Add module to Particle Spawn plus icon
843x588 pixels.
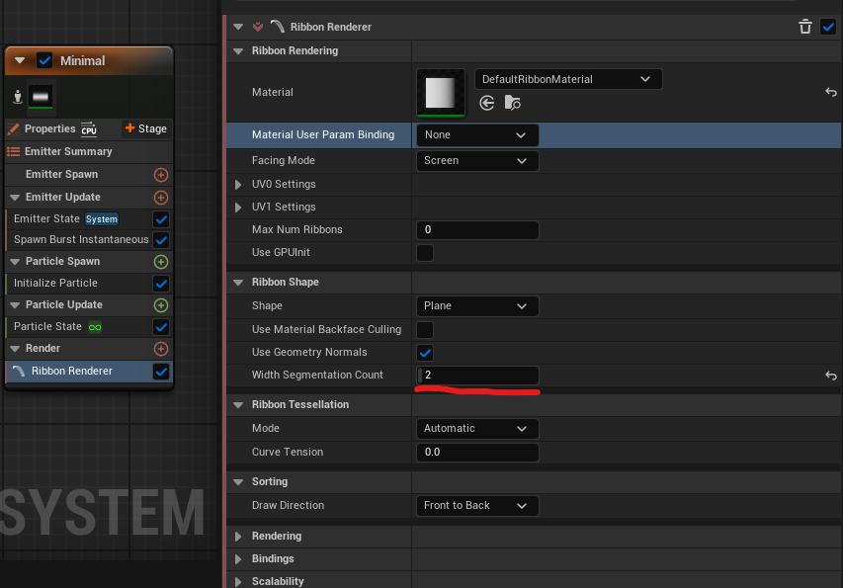(x=161, y=262)
